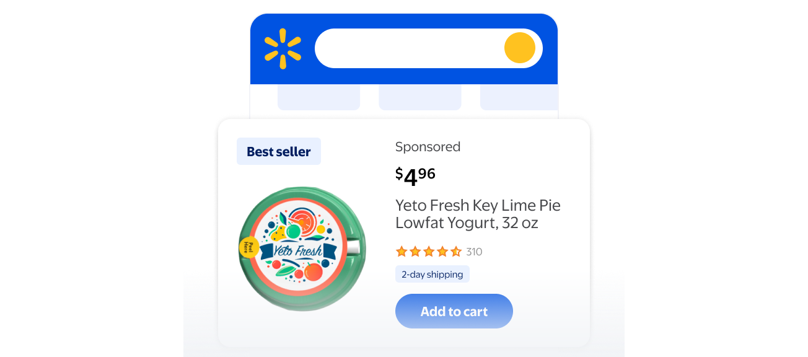This screenshot has height=357, width=808.
Task: Click the Walmart spark logo
Action: (283, 48)
